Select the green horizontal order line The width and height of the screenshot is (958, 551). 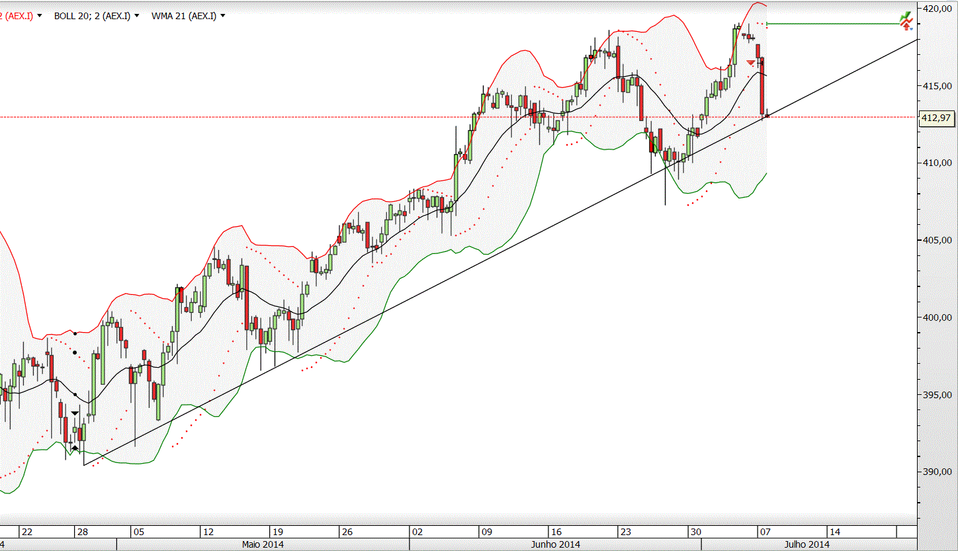[x=834, y=24]
